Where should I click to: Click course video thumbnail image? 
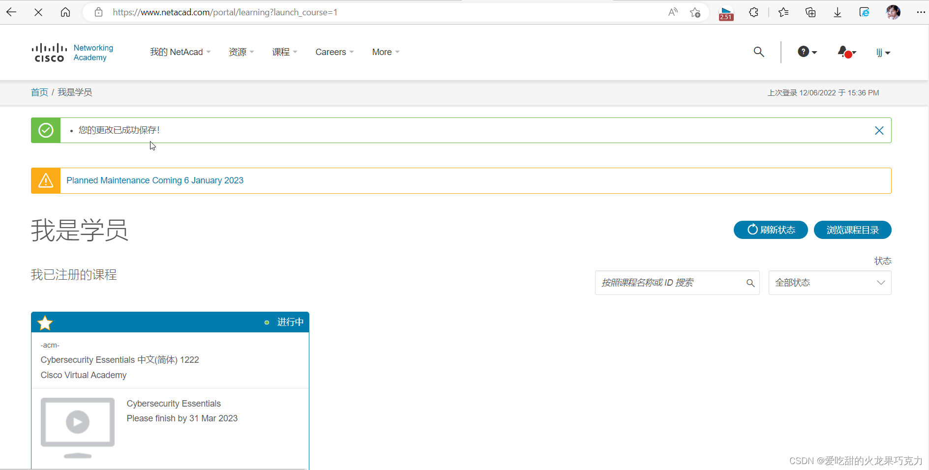coord(78,428)
